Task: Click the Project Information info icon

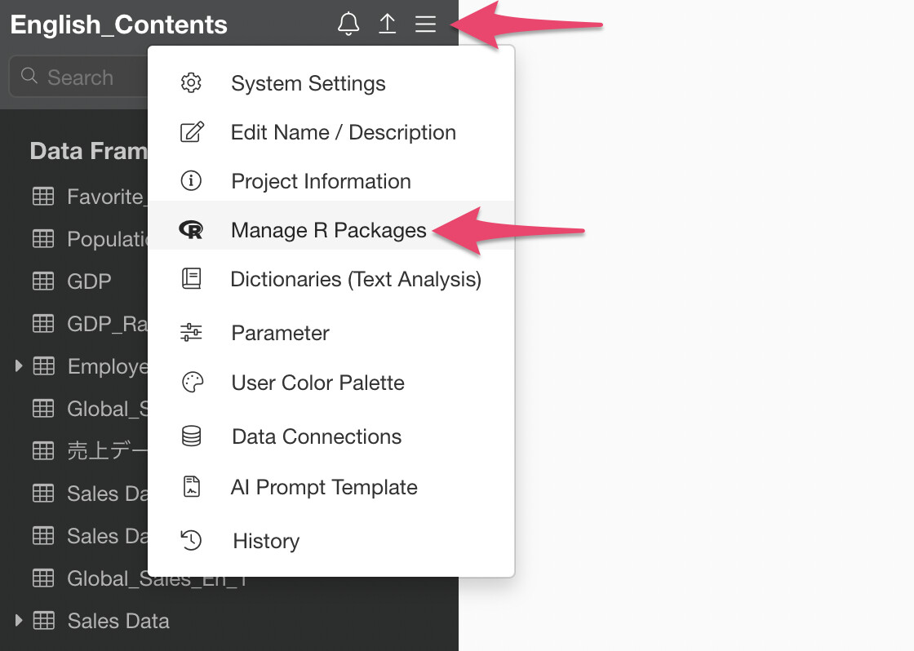Action: pyautogui.click(x=191, y=181)
